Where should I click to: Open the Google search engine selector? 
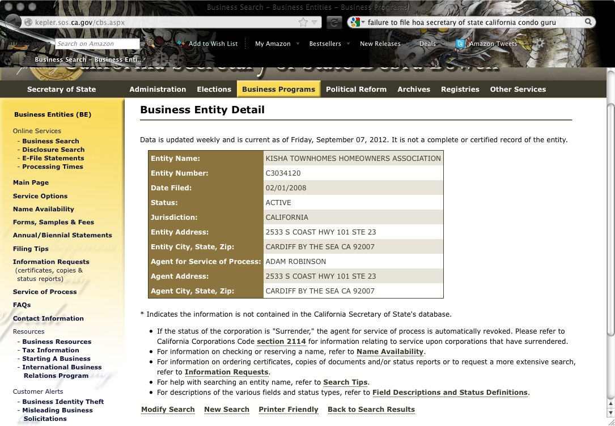(x=357, y=22)
